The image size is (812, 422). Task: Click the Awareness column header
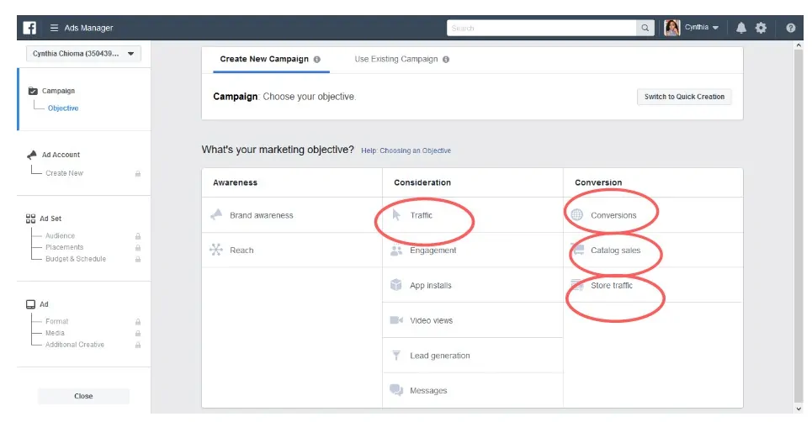pyautogui.click(x=235, y=182)
